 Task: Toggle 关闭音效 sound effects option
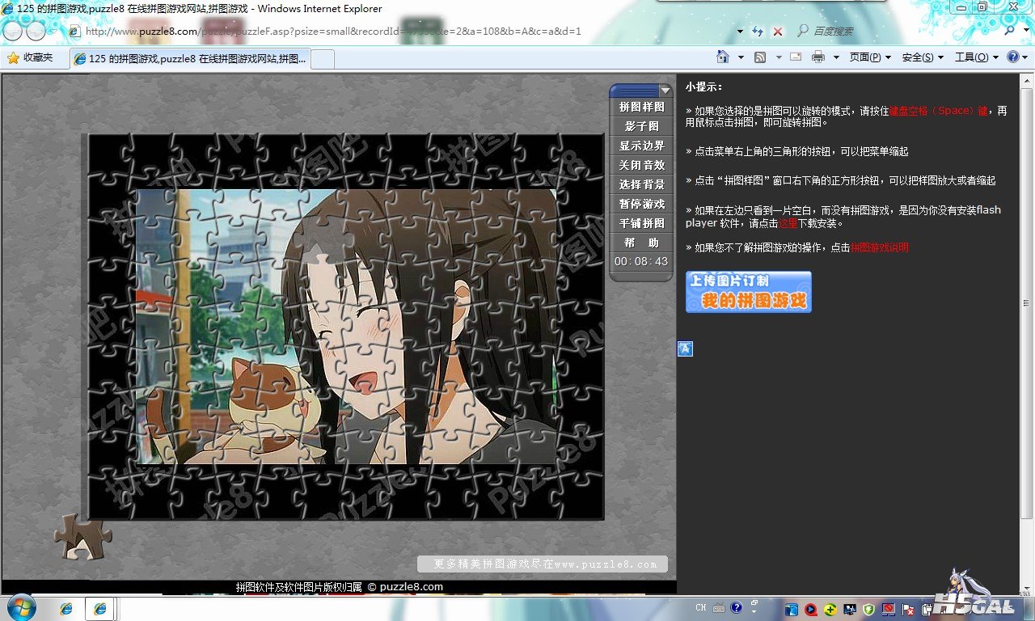pos(641,165)
